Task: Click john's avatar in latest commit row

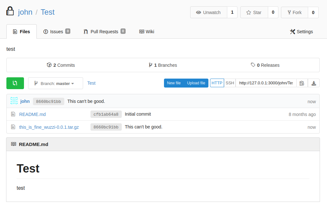Action: click(14, 101)
